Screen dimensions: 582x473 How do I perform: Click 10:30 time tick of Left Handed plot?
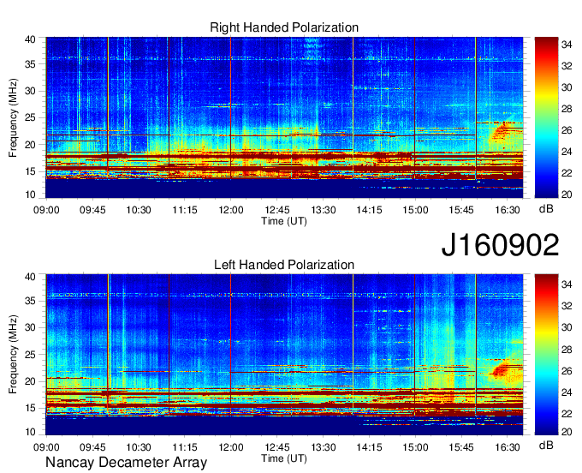(x=139, y=447)
